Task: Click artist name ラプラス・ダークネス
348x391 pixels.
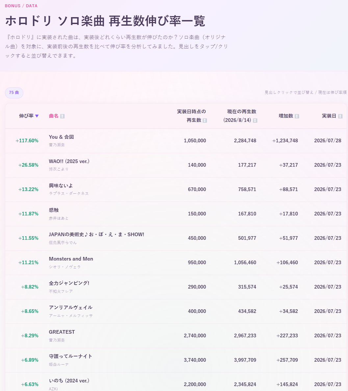Action: (69, 193)
